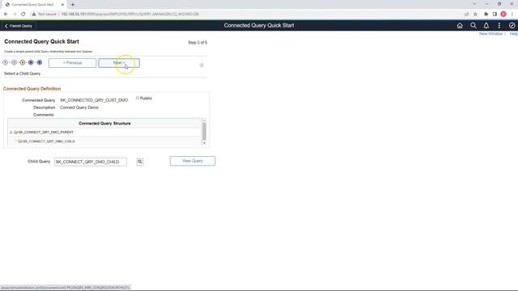Close the Connected Query Quick Start tab

click(63, 5)
